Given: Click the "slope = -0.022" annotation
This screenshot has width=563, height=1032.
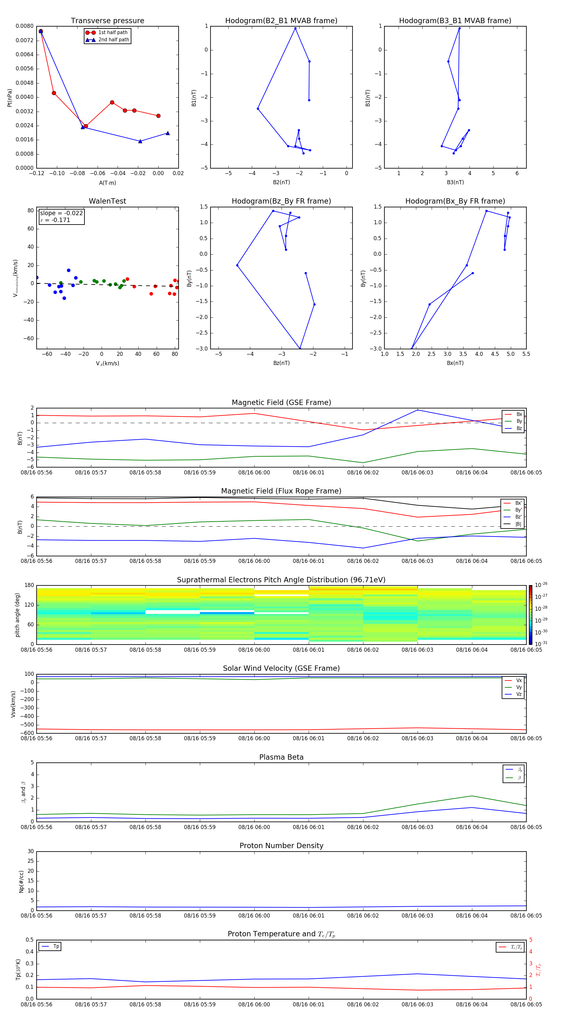Looking at the screenshot, I should pyautogui.click(x=61, y=213).
